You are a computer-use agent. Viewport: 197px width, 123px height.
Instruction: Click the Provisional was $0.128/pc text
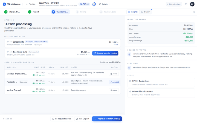[110, 62]
